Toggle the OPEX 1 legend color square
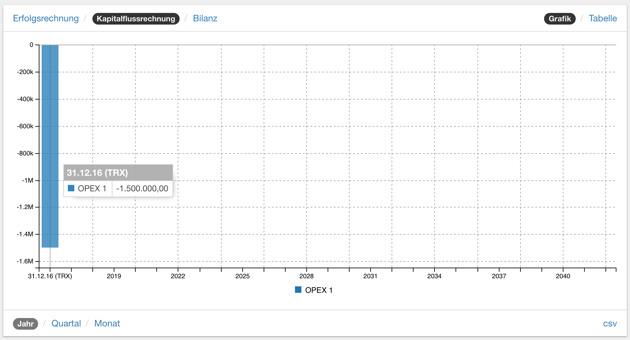The height and width of the screenshot is (340, 630). (298, 290)
